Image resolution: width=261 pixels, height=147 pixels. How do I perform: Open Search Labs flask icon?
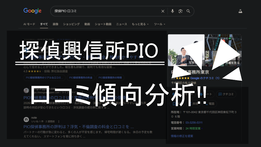(x=240, y=11)
